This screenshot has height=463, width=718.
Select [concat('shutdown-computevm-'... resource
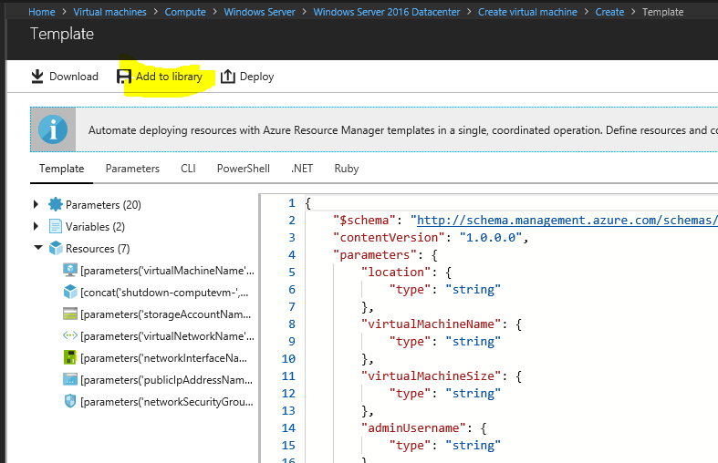point(164,293)
